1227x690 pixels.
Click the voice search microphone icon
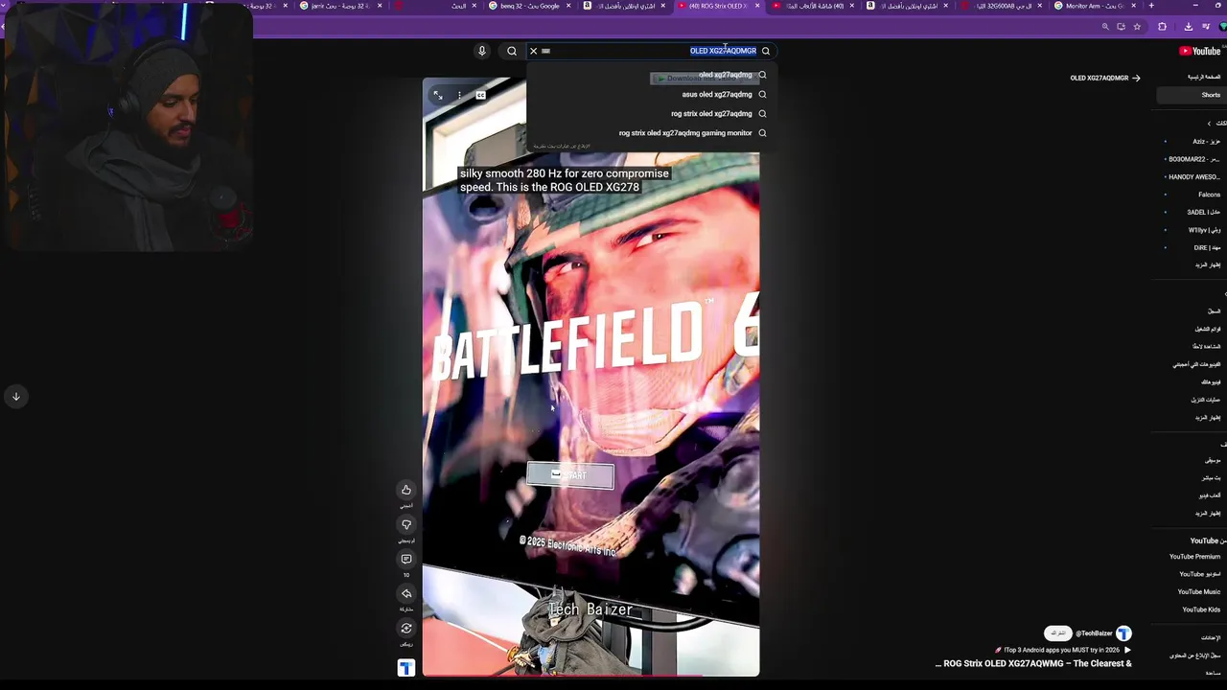pyautogui.click(x=482, y=51)
